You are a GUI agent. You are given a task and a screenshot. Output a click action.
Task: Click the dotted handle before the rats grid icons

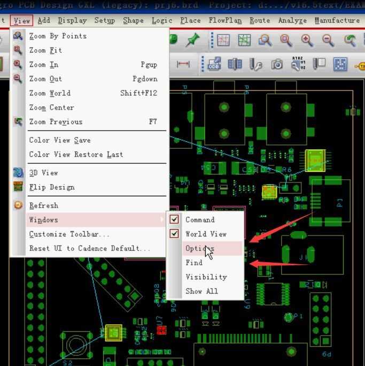coord(212,40)
